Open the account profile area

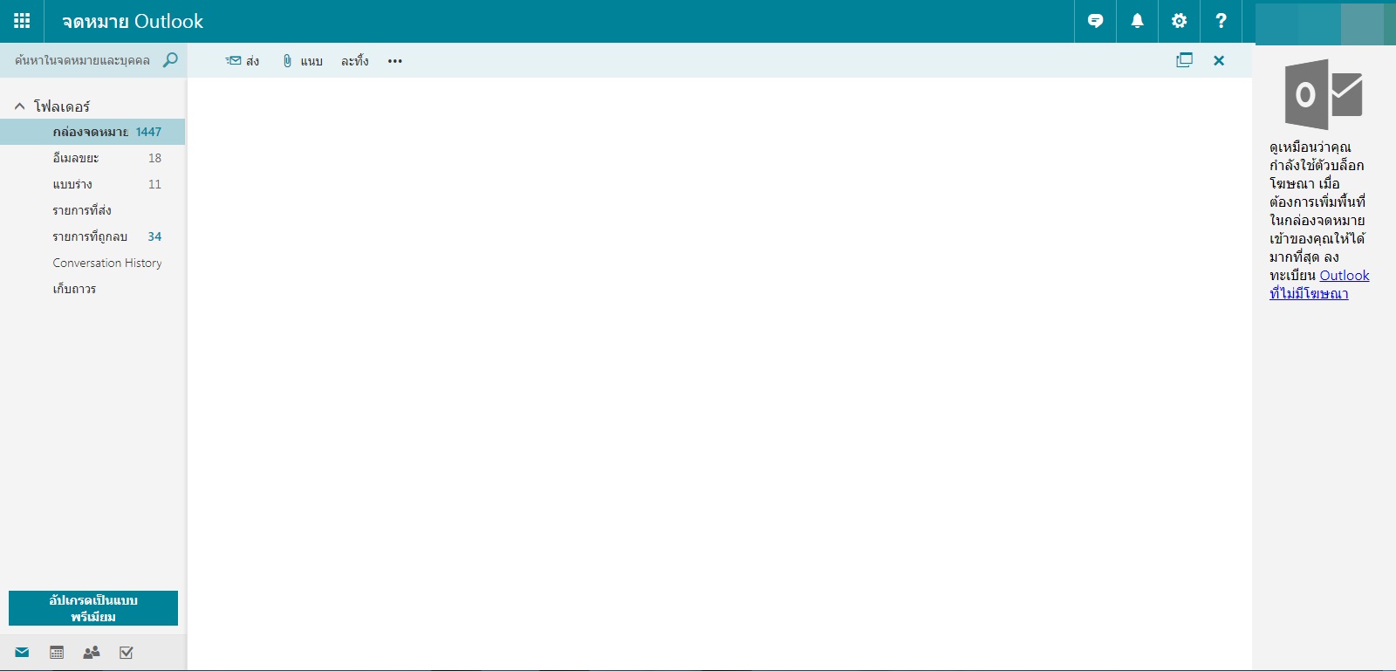coord(1325,23)
